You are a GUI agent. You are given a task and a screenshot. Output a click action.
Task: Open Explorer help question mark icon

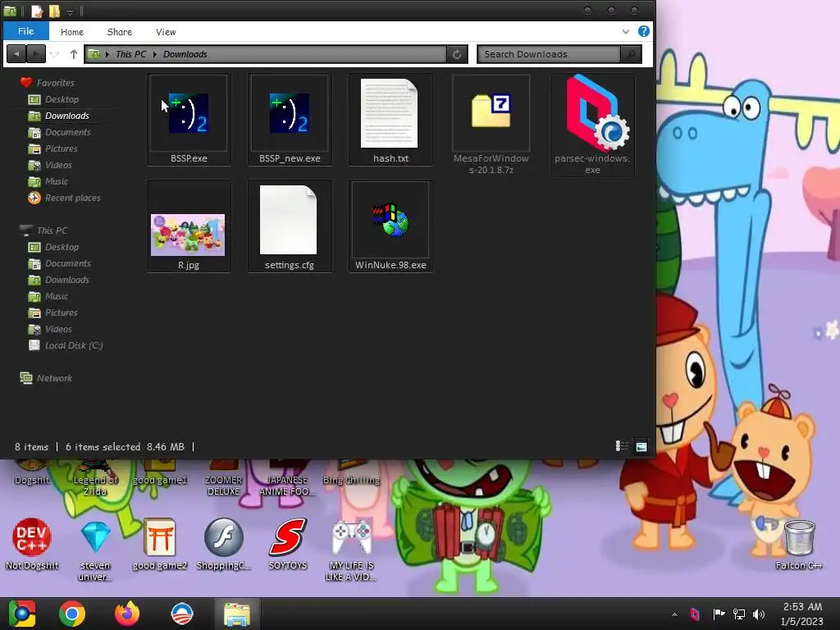click(644, 31)
